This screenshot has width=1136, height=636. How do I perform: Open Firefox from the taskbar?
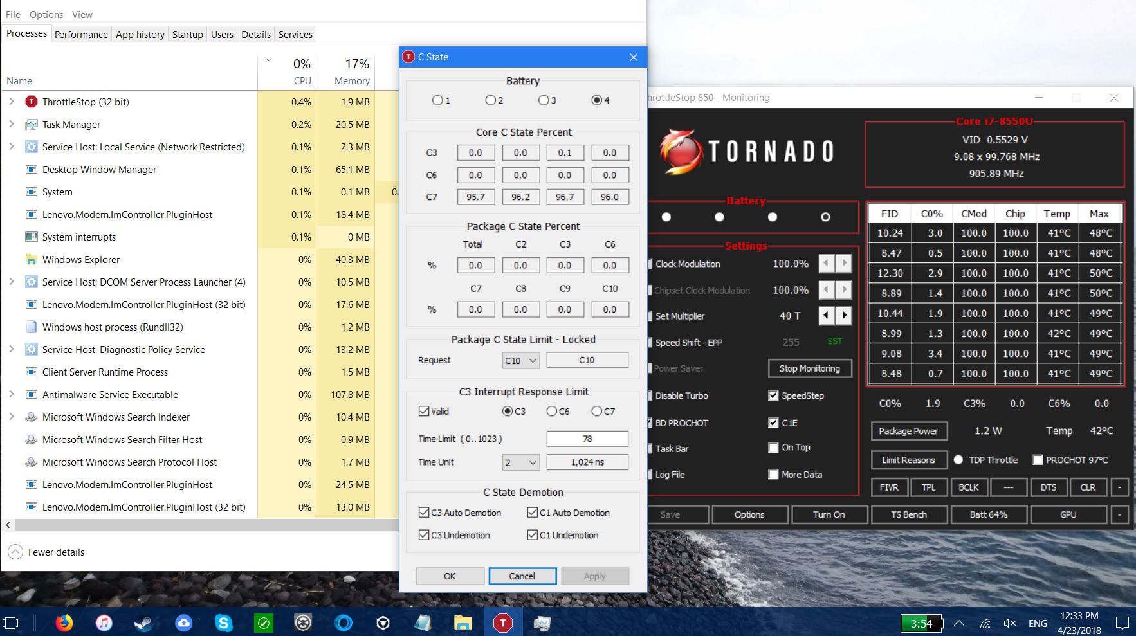(x=64, y=622)
